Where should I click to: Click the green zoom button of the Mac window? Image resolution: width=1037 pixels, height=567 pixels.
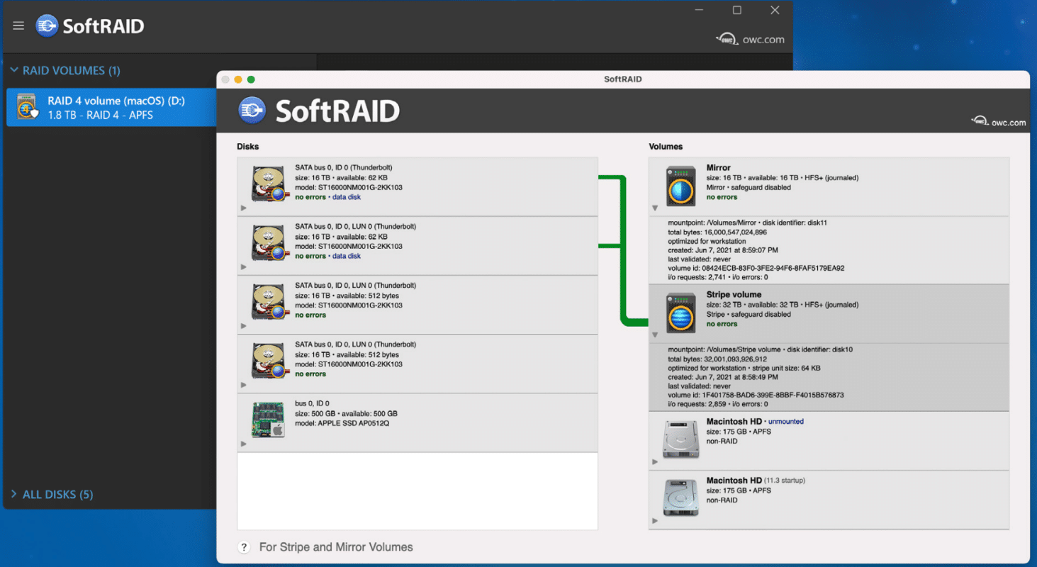(x=251, y=79)
